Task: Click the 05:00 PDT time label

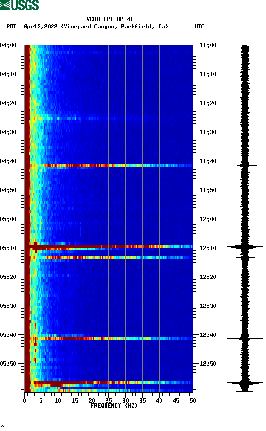Action: coord(8,219)
